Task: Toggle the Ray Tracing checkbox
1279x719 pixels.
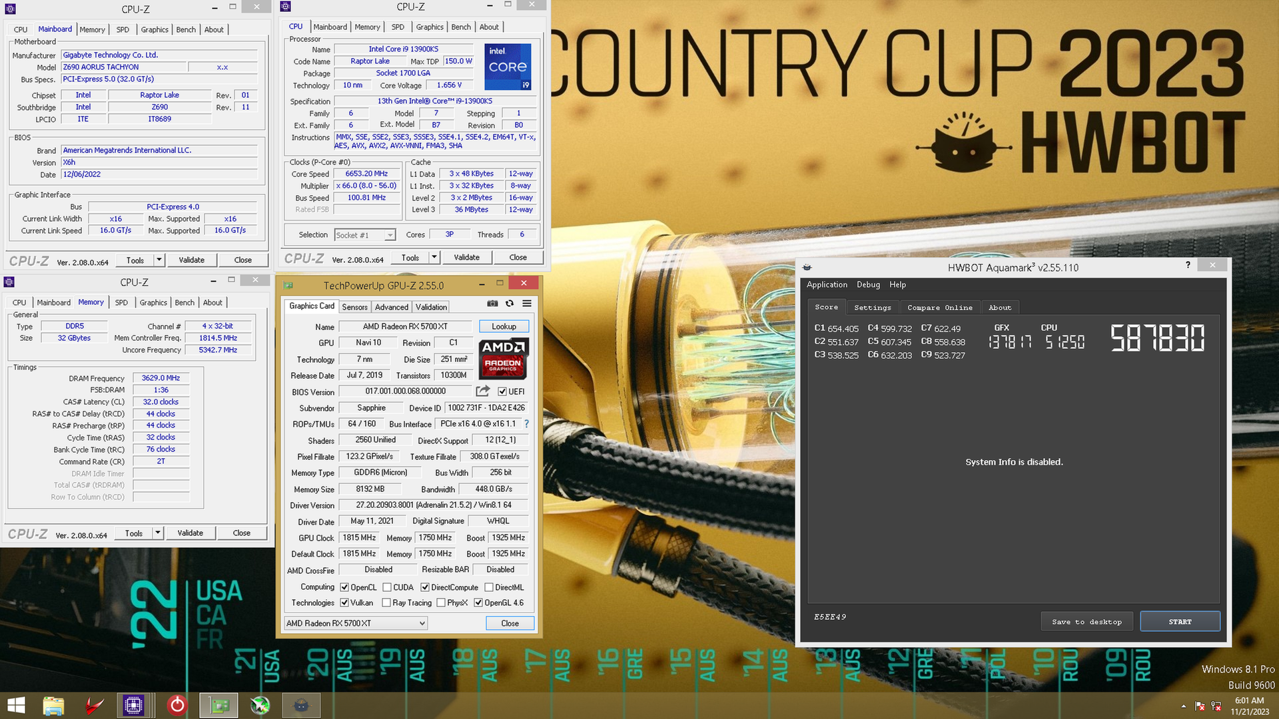Action: (x=386, y=602)
